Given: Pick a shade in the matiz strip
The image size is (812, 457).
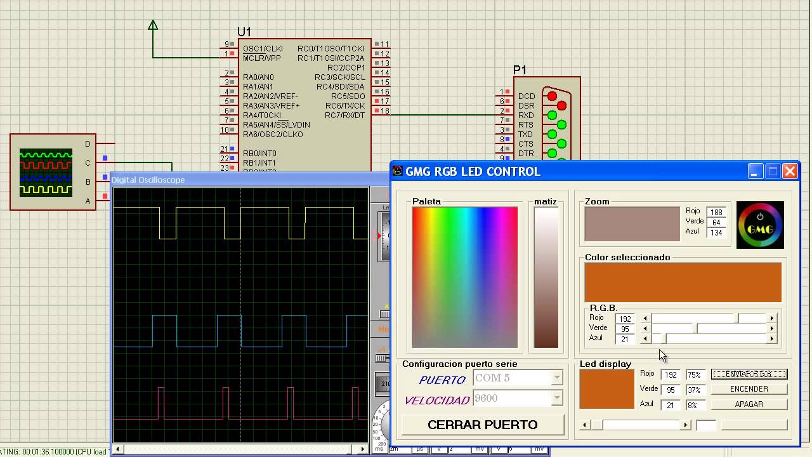Looking at the screenshot, I should (x=546, y=277).
